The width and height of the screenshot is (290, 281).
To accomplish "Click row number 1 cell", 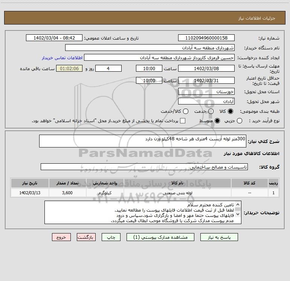I will coord(273,193).
